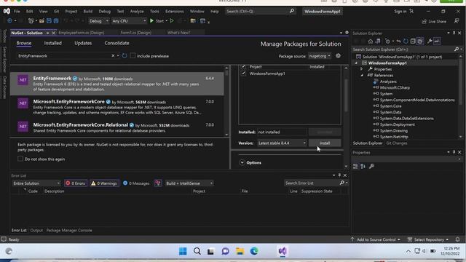Click the Open File folder toolbar icon
466x262 pixels.
(x=42, y=21)
